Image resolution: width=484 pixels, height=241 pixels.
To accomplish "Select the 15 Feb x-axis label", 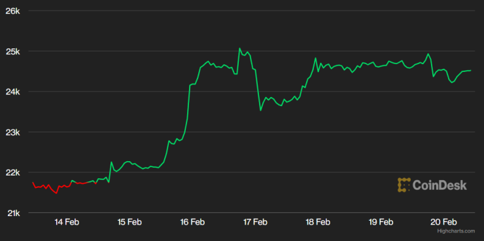I will click(x=130, y=221).
